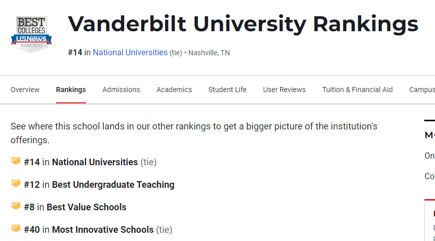Click the ribbon icon beside Most Innovative Schools
The width and height of the screenshot is (435, 241).
[x=16, y=229]
